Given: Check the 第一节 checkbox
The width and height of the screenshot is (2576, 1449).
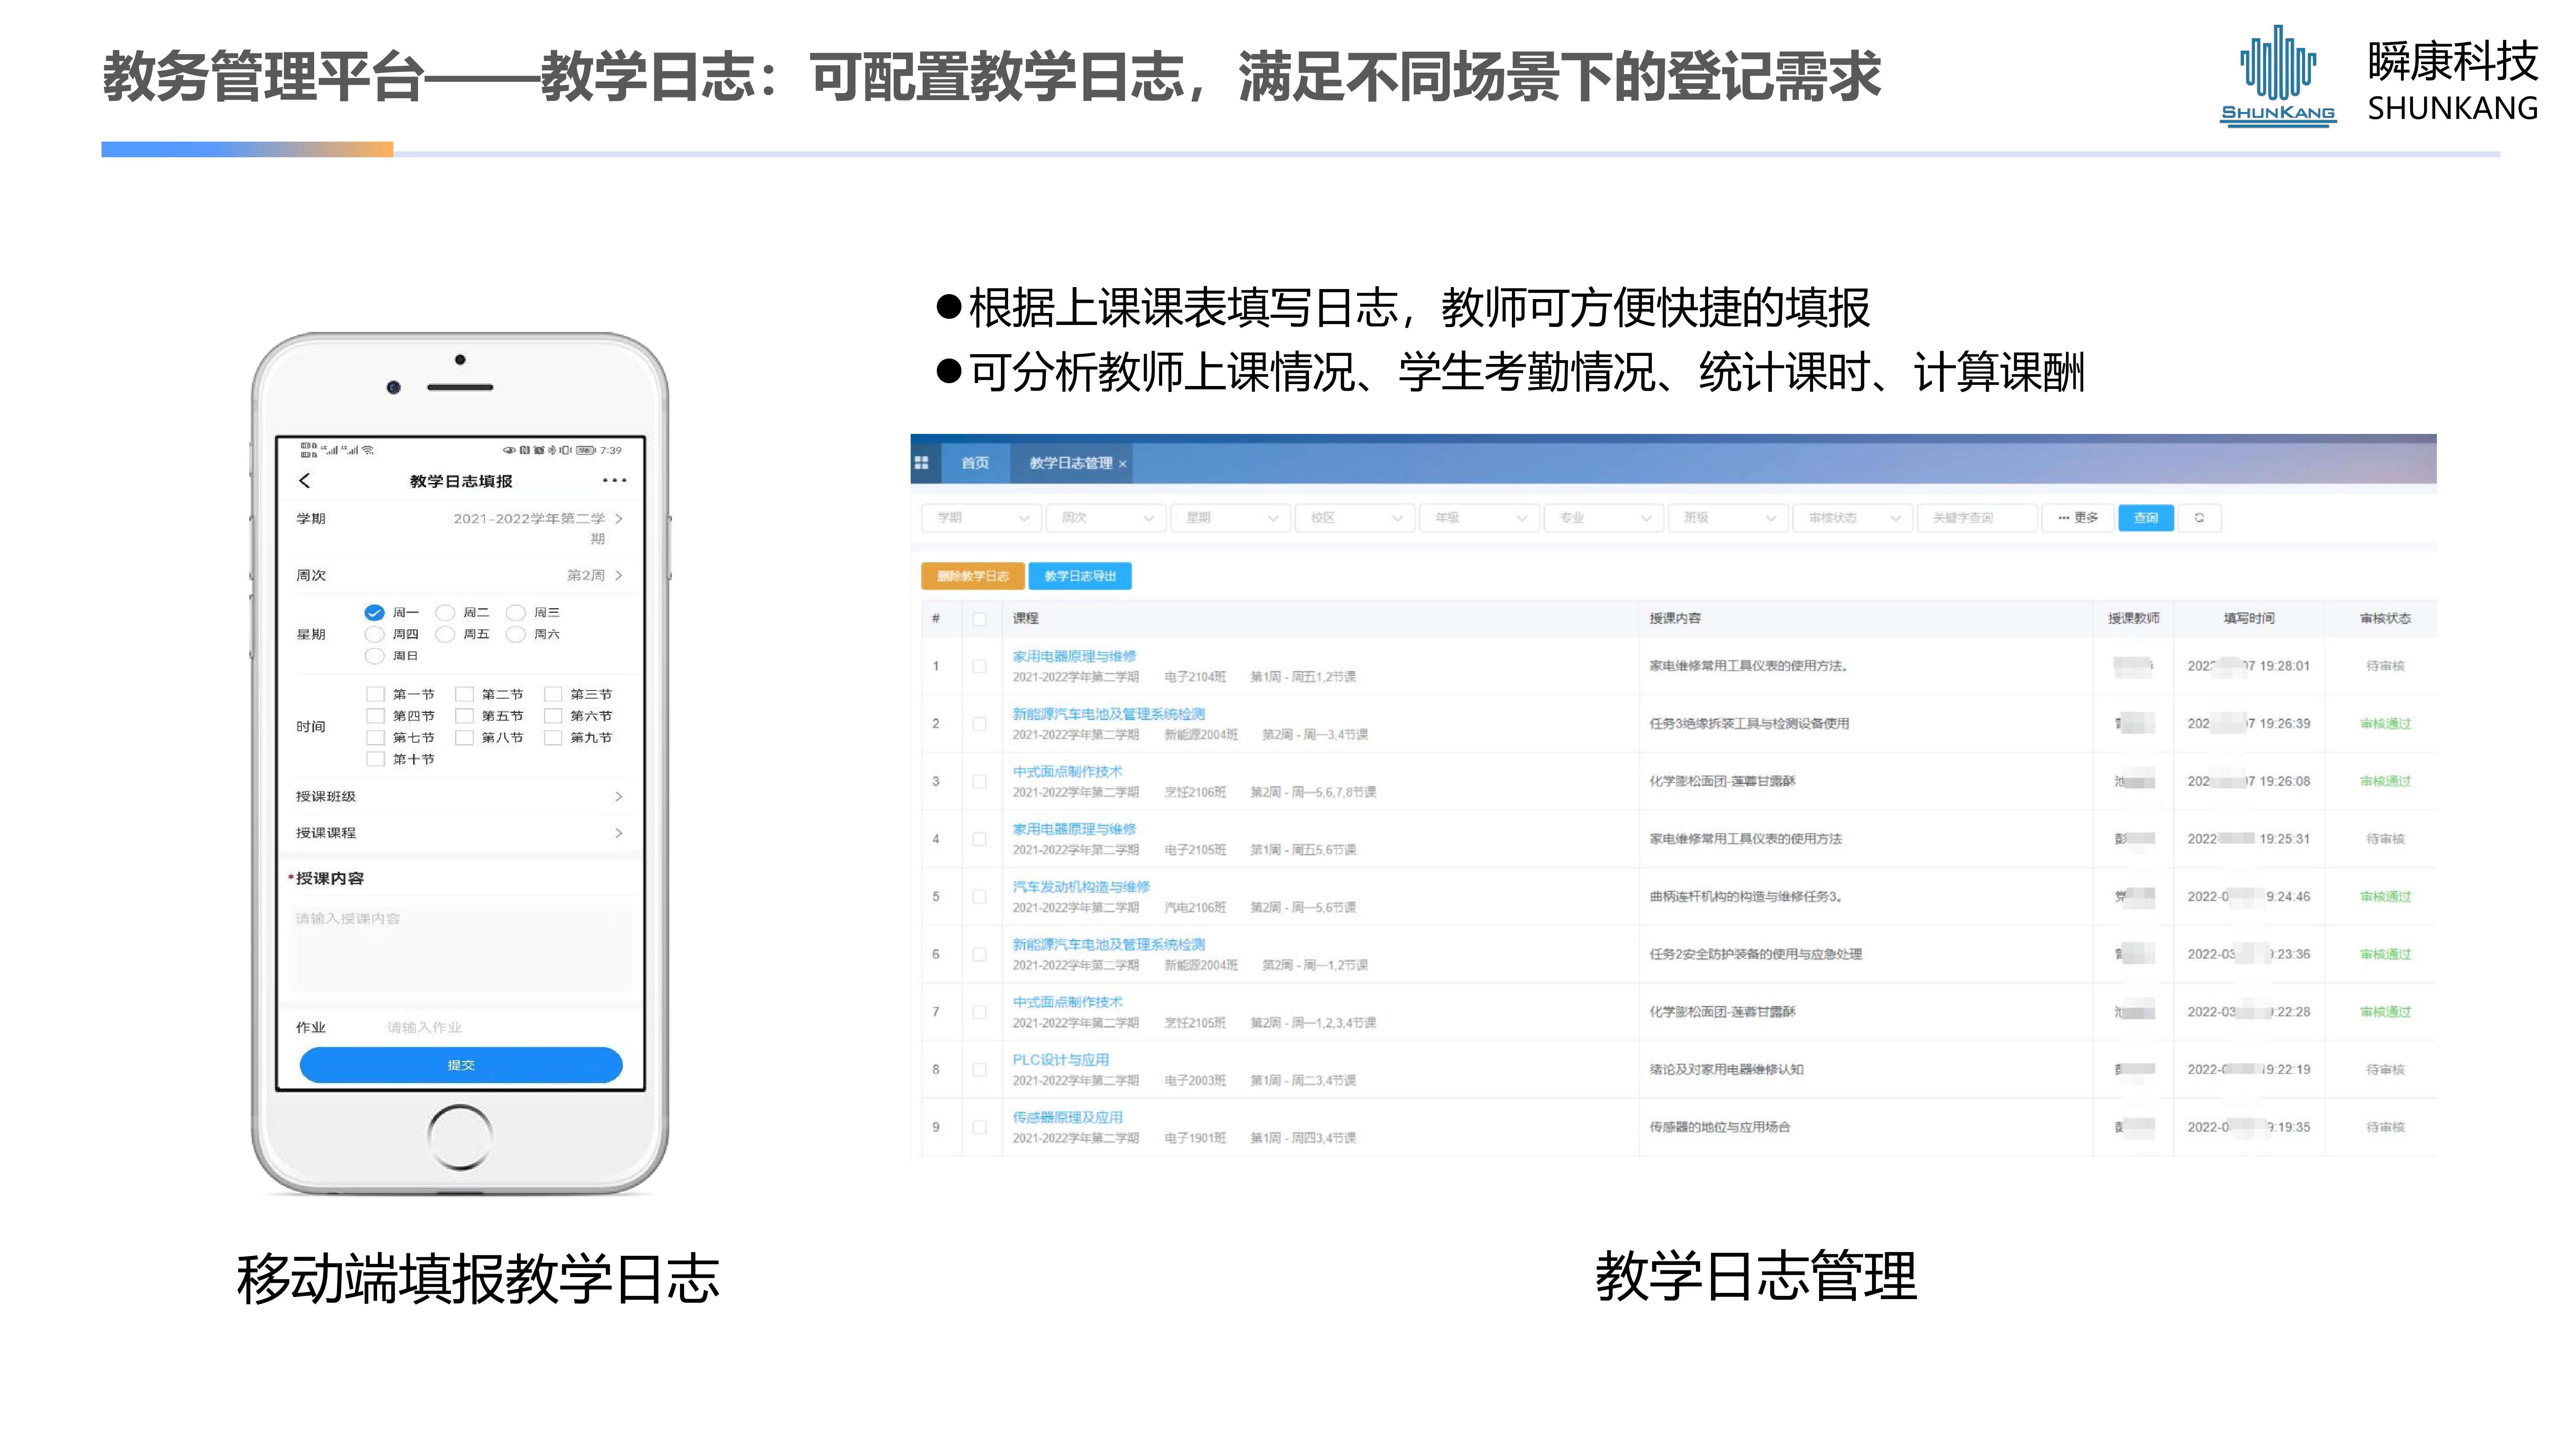Looking at the screenshot, I should tap(376, 694).
